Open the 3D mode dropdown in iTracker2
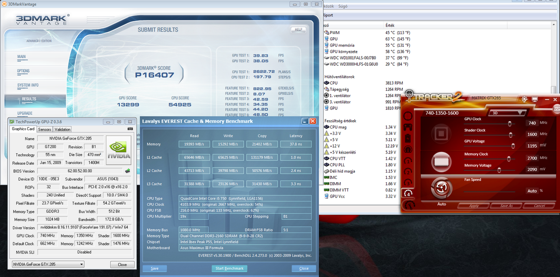Screen dimensions: 560x277 [508, 113]
